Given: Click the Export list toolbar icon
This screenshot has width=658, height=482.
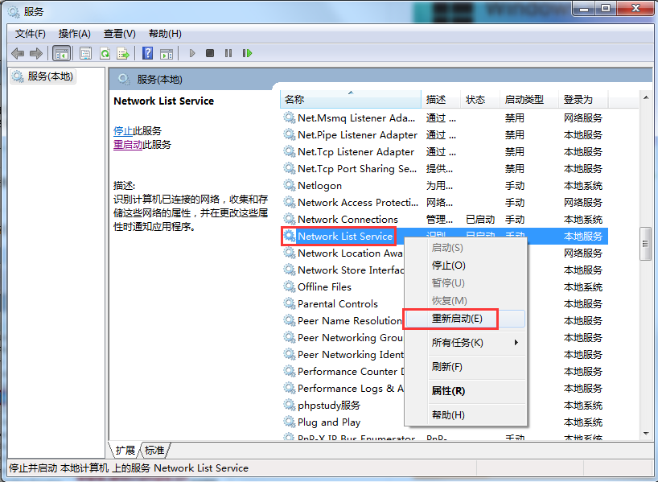Looking at the screenshot, I should coord(123,53).
